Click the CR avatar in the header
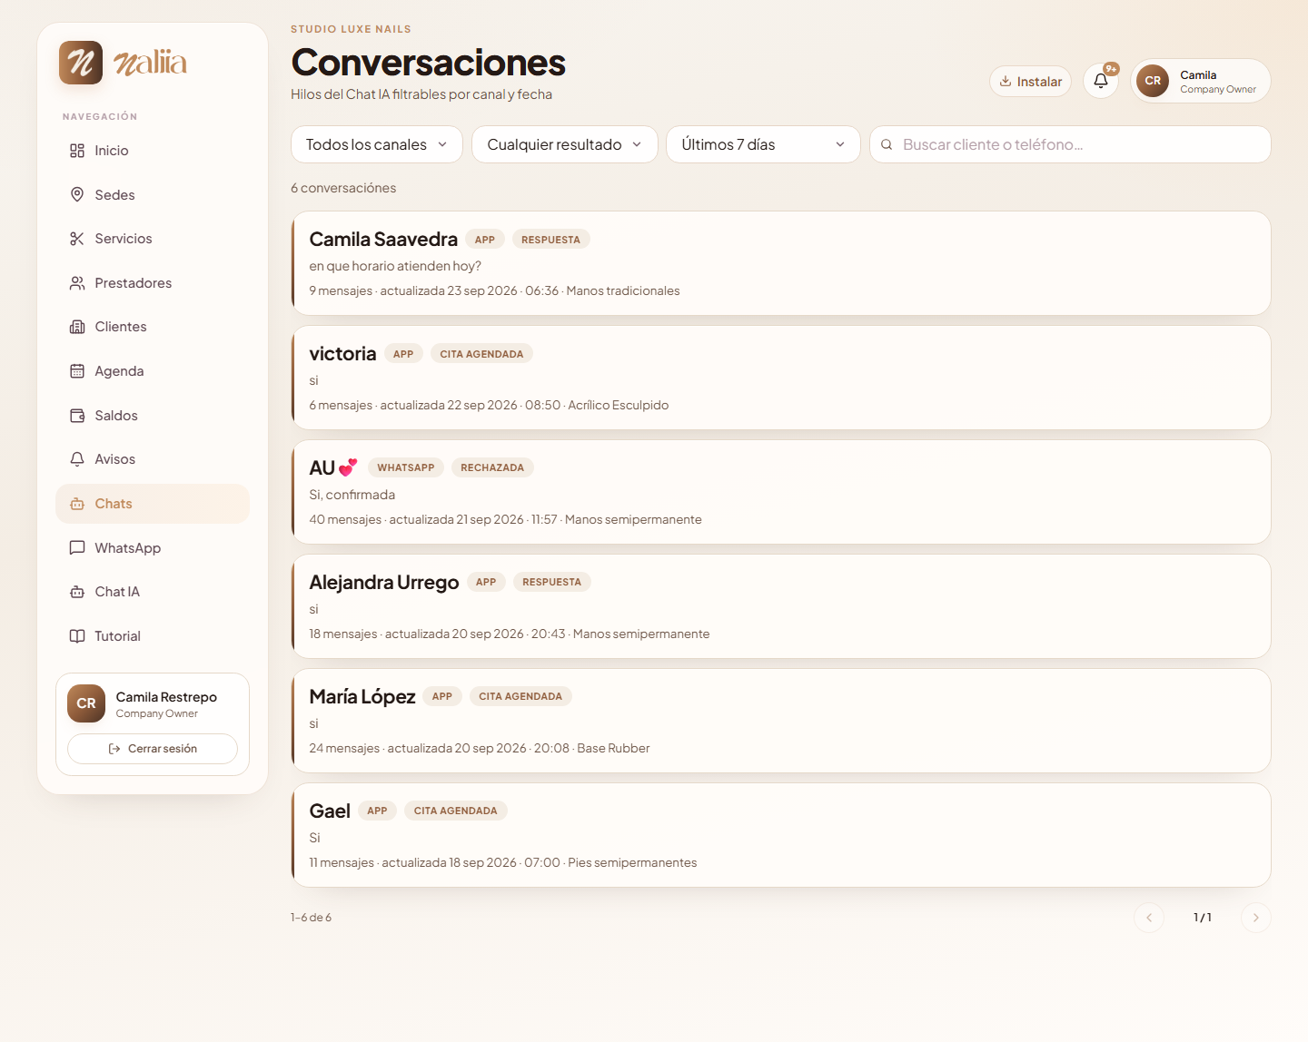Viewport: 1308px width, 1042px height. pos(1153,81)
